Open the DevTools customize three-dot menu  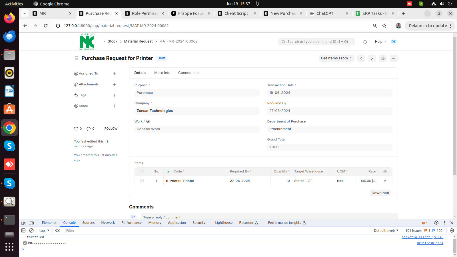(x=444, y=223)
